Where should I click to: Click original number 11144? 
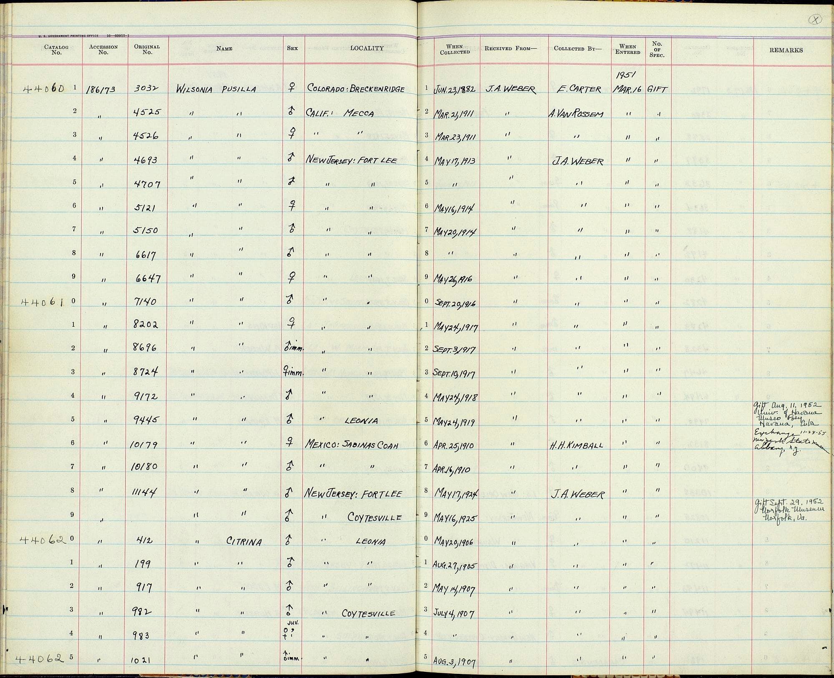(143, 493)
